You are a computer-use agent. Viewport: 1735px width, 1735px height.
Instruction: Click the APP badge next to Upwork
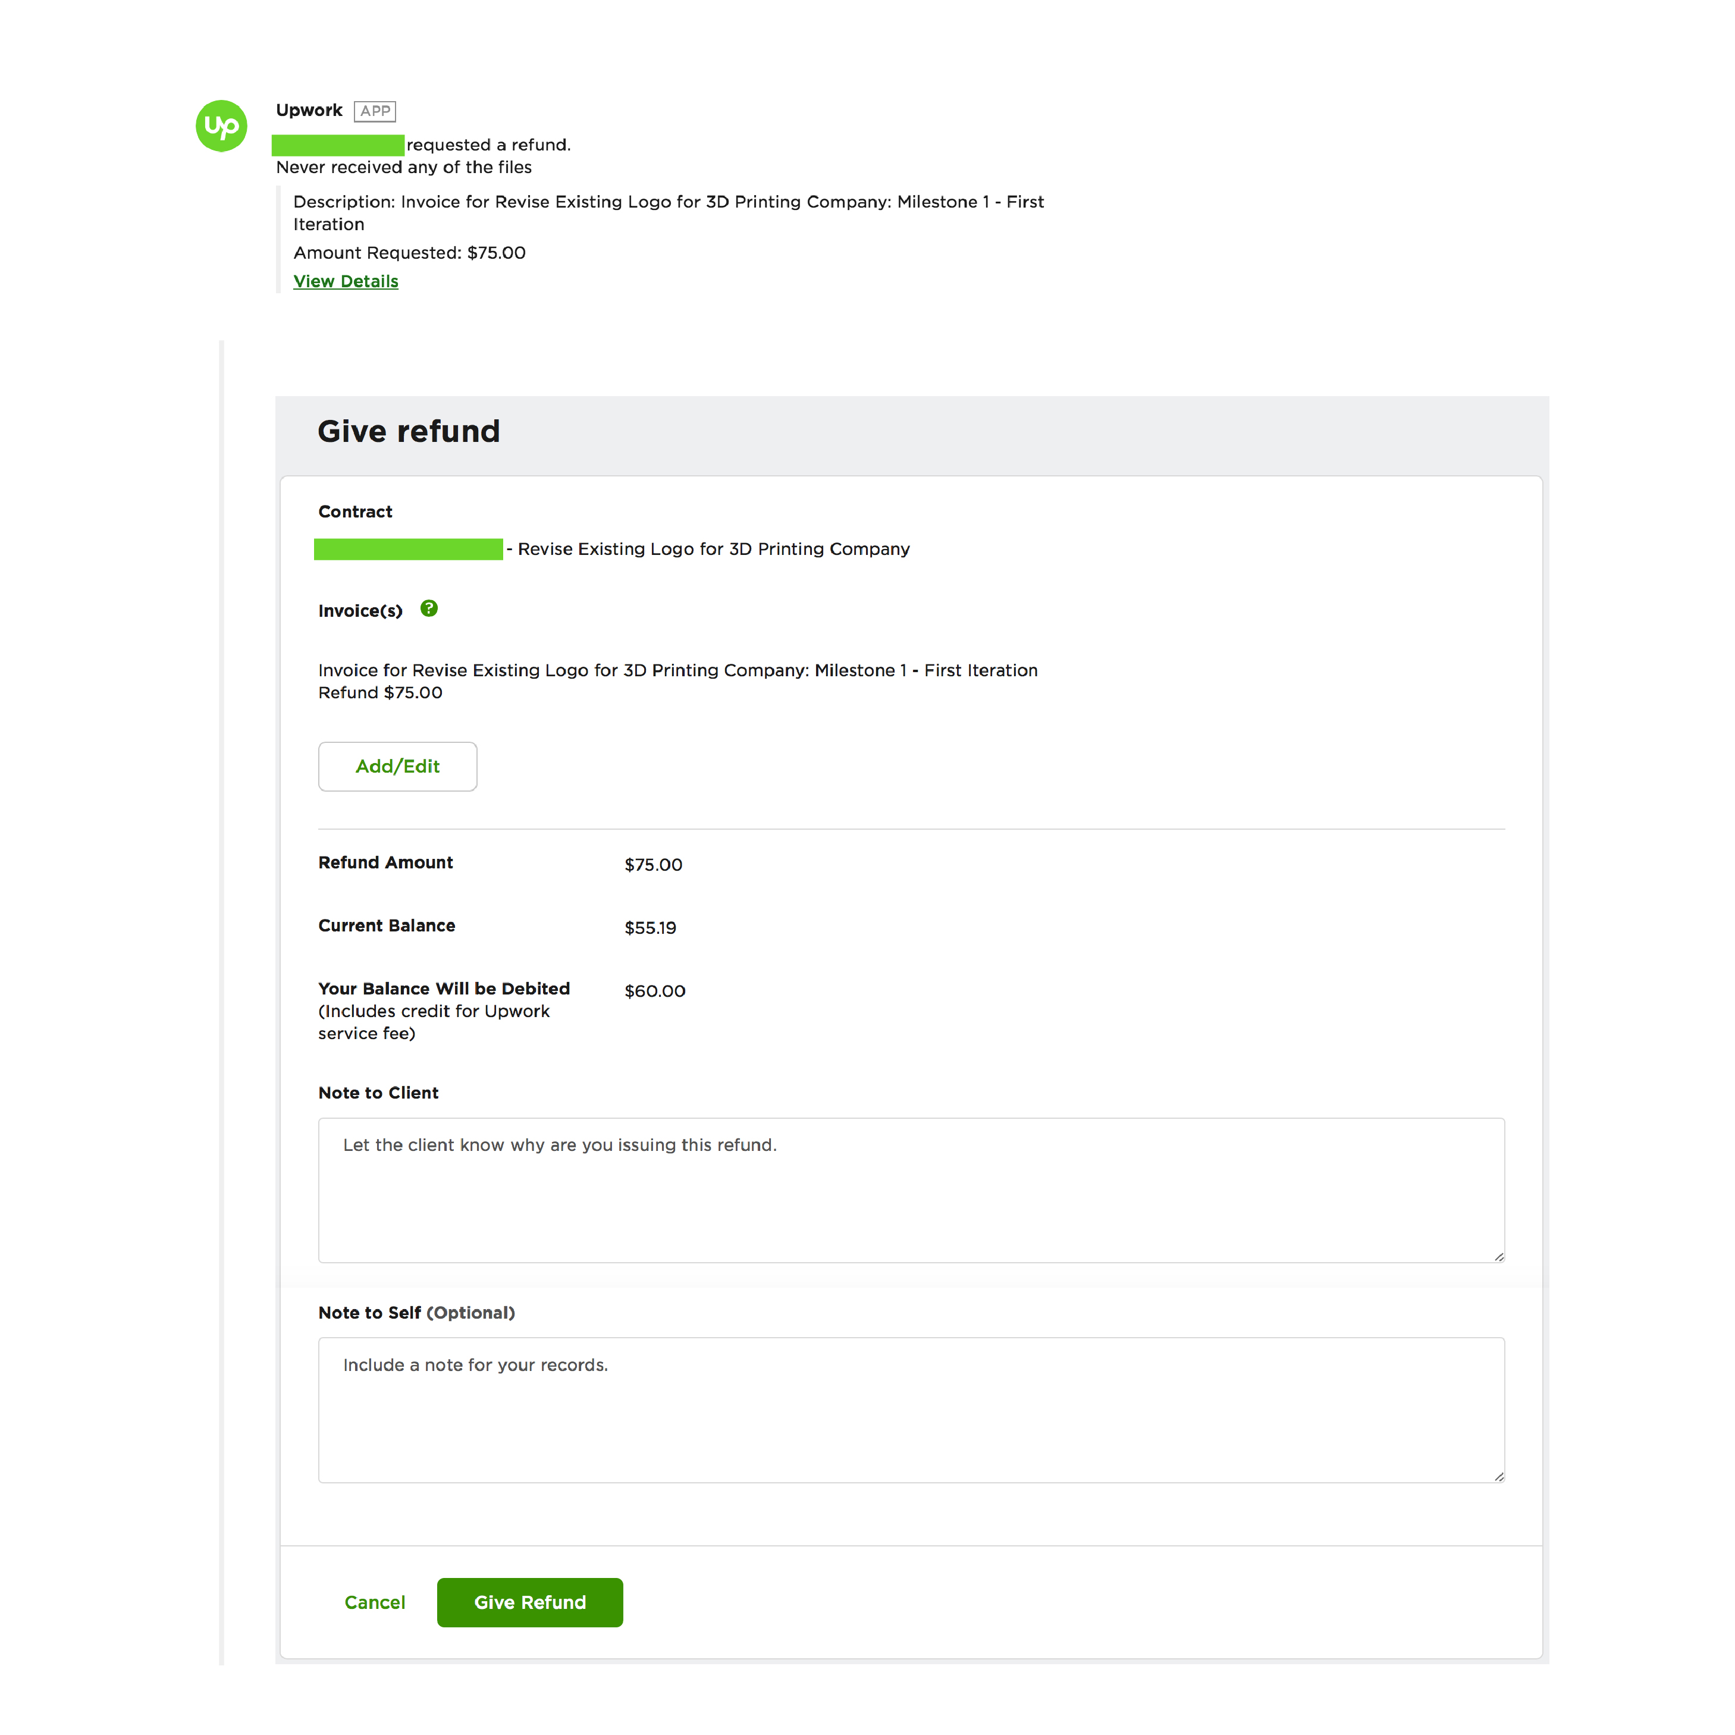[x=375, y=111]
